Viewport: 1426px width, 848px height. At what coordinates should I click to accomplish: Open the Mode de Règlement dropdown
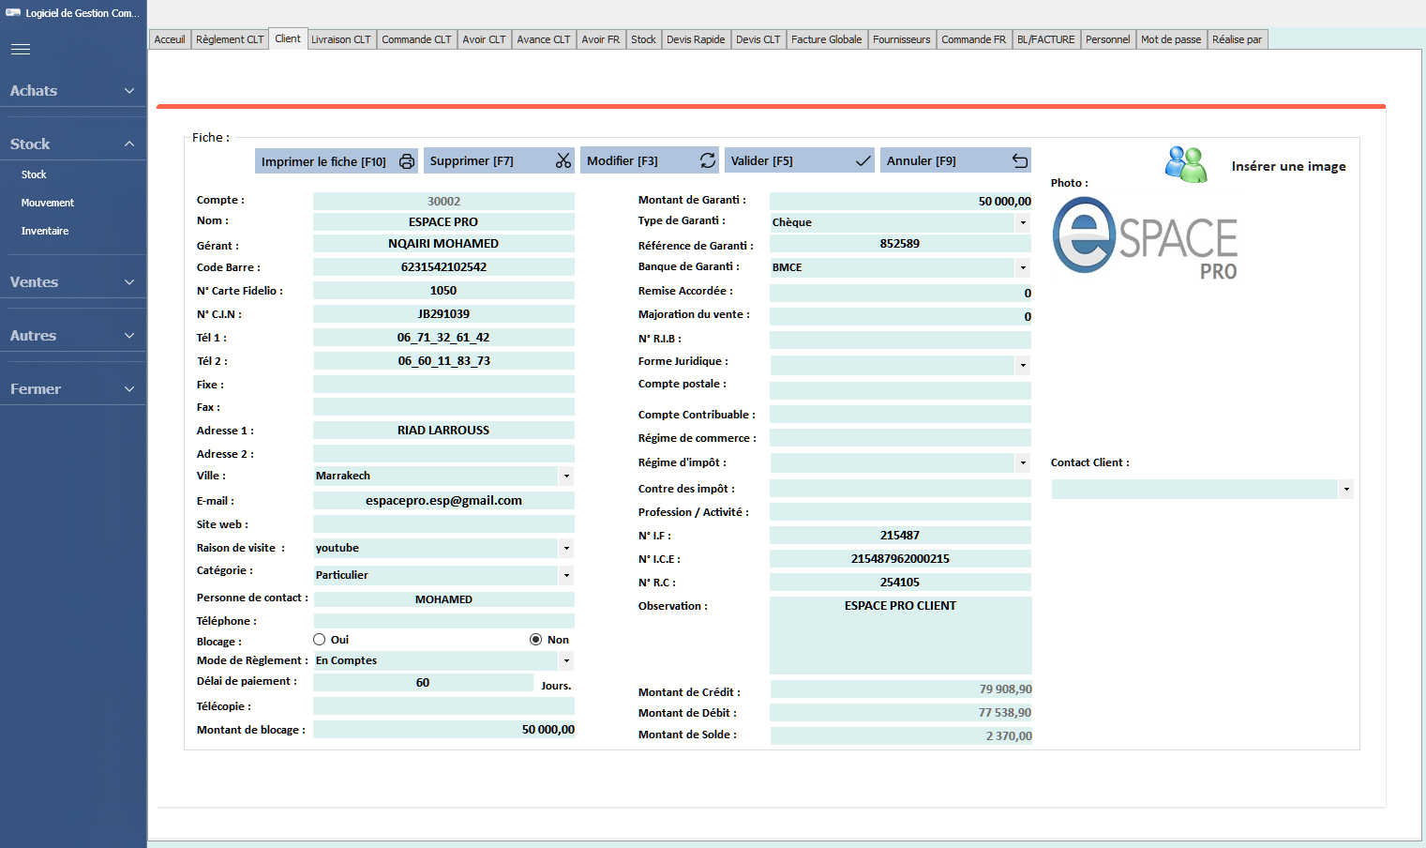coord(566,661)
